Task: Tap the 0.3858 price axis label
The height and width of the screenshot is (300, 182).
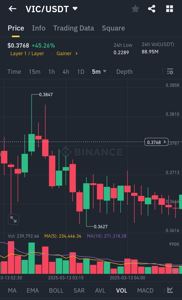Action: (x=172, y=85)
